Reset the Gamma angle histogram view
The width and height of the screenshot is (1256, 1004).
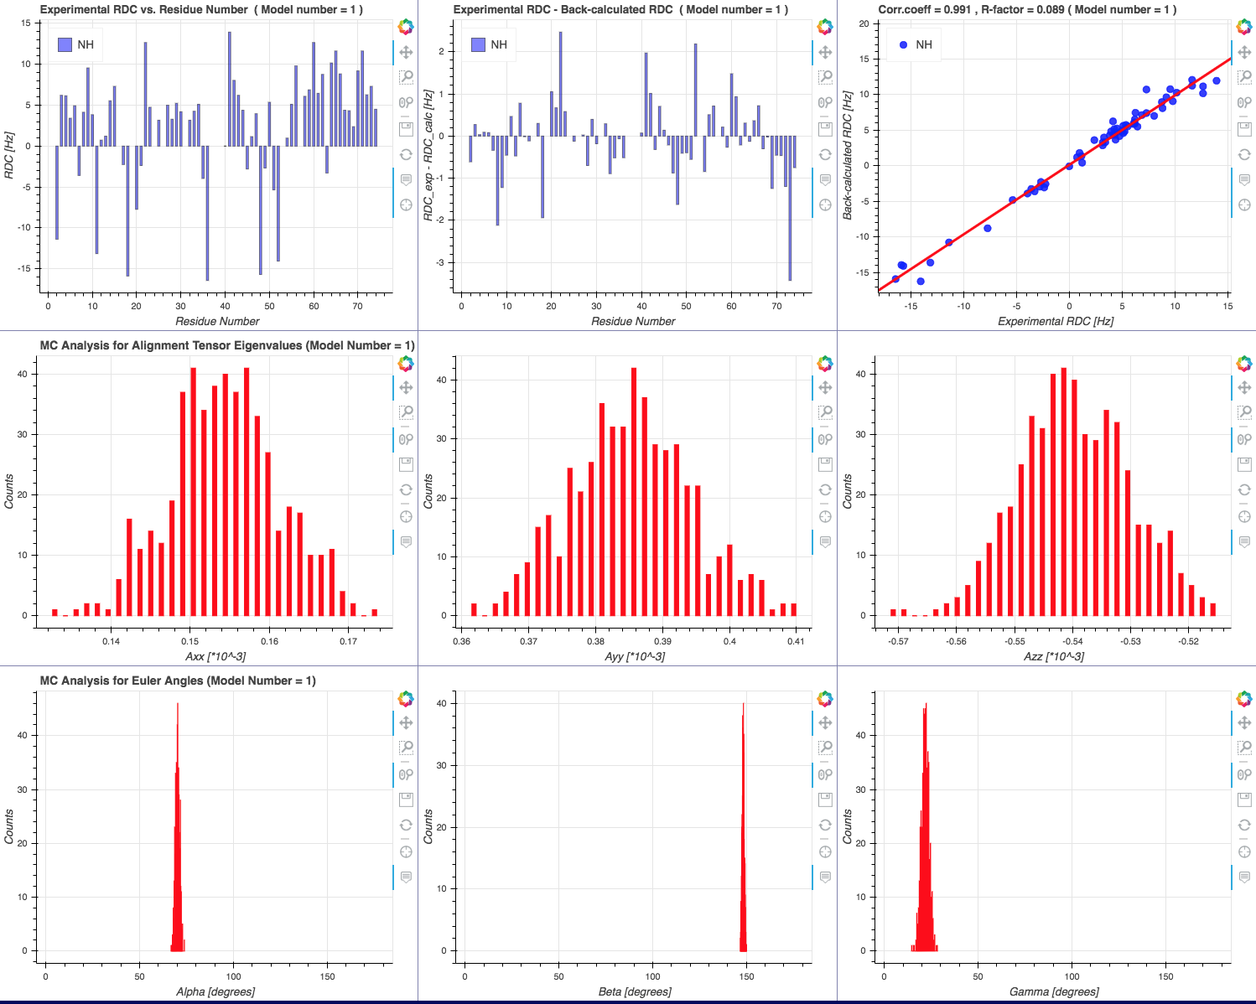[1244, 825]
